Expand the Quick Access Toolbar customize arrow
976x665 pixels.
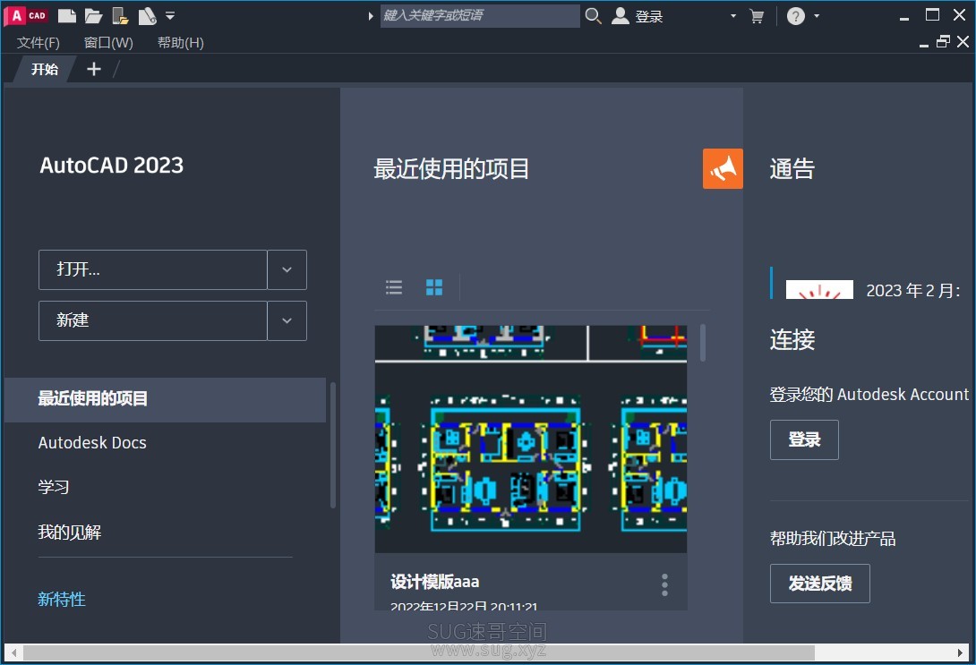click(170, 15)
